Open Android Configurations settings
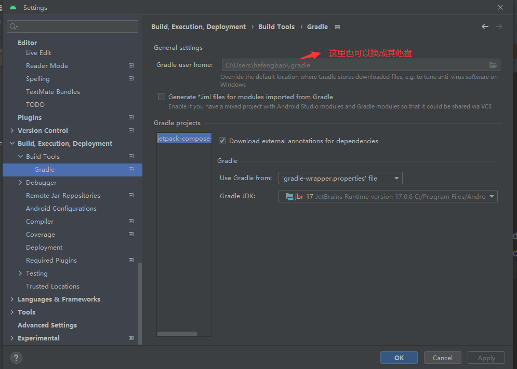Screen dimensions: 517x369 click(x=61, y=208)
